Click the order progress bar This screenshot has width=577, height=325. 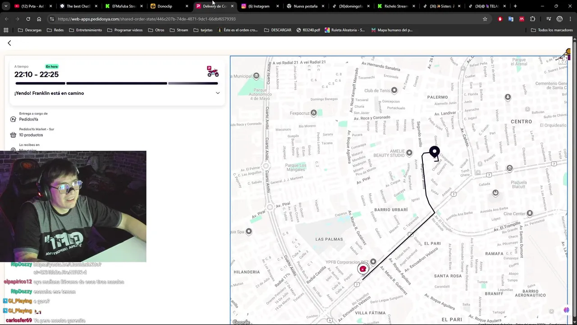tap(117, 83)
